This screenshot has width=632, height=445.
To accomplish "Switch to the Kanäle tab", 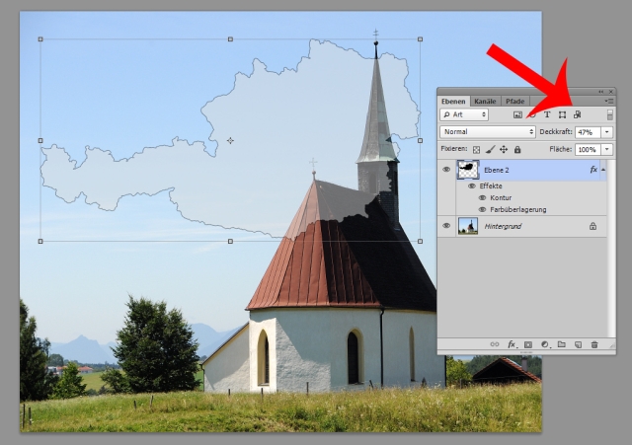I will tap(485, 102).
